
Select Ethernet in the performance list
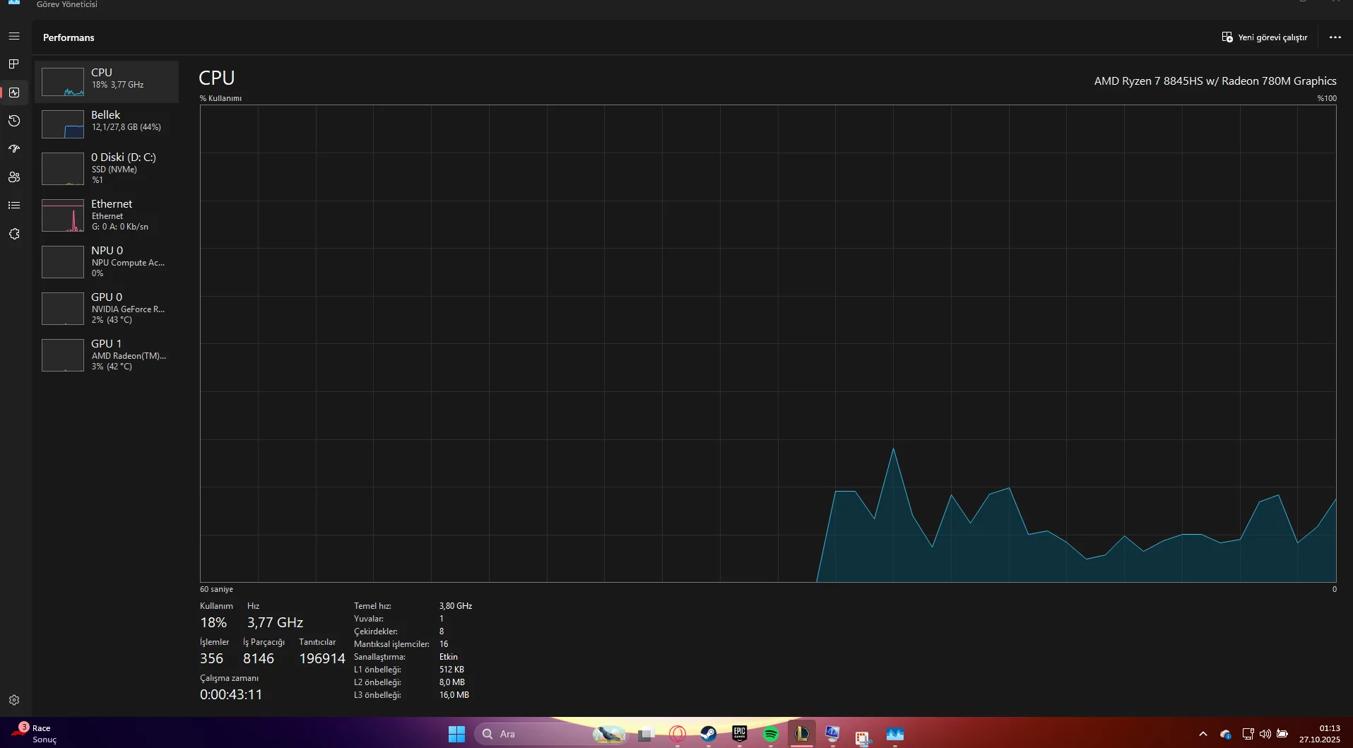pos(107,215)
